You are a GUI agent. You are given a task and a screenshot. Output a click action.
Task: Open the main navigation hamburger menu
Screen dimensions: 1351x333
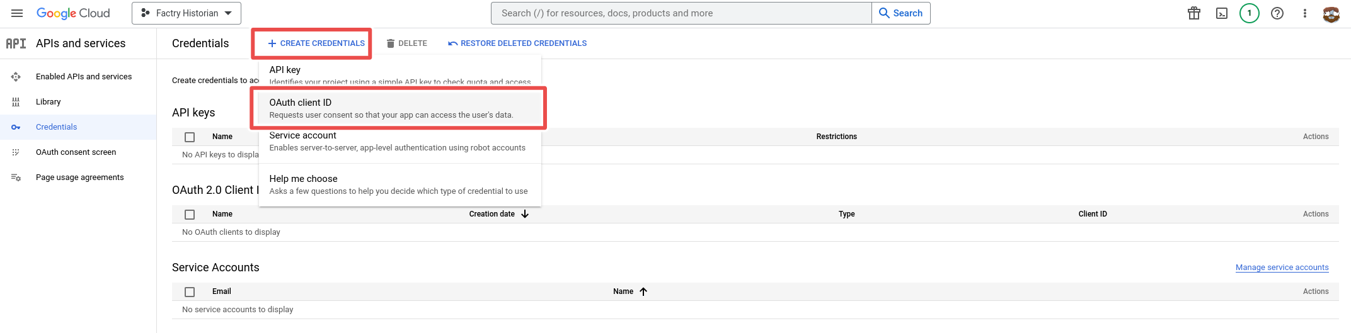coord(17,13)
